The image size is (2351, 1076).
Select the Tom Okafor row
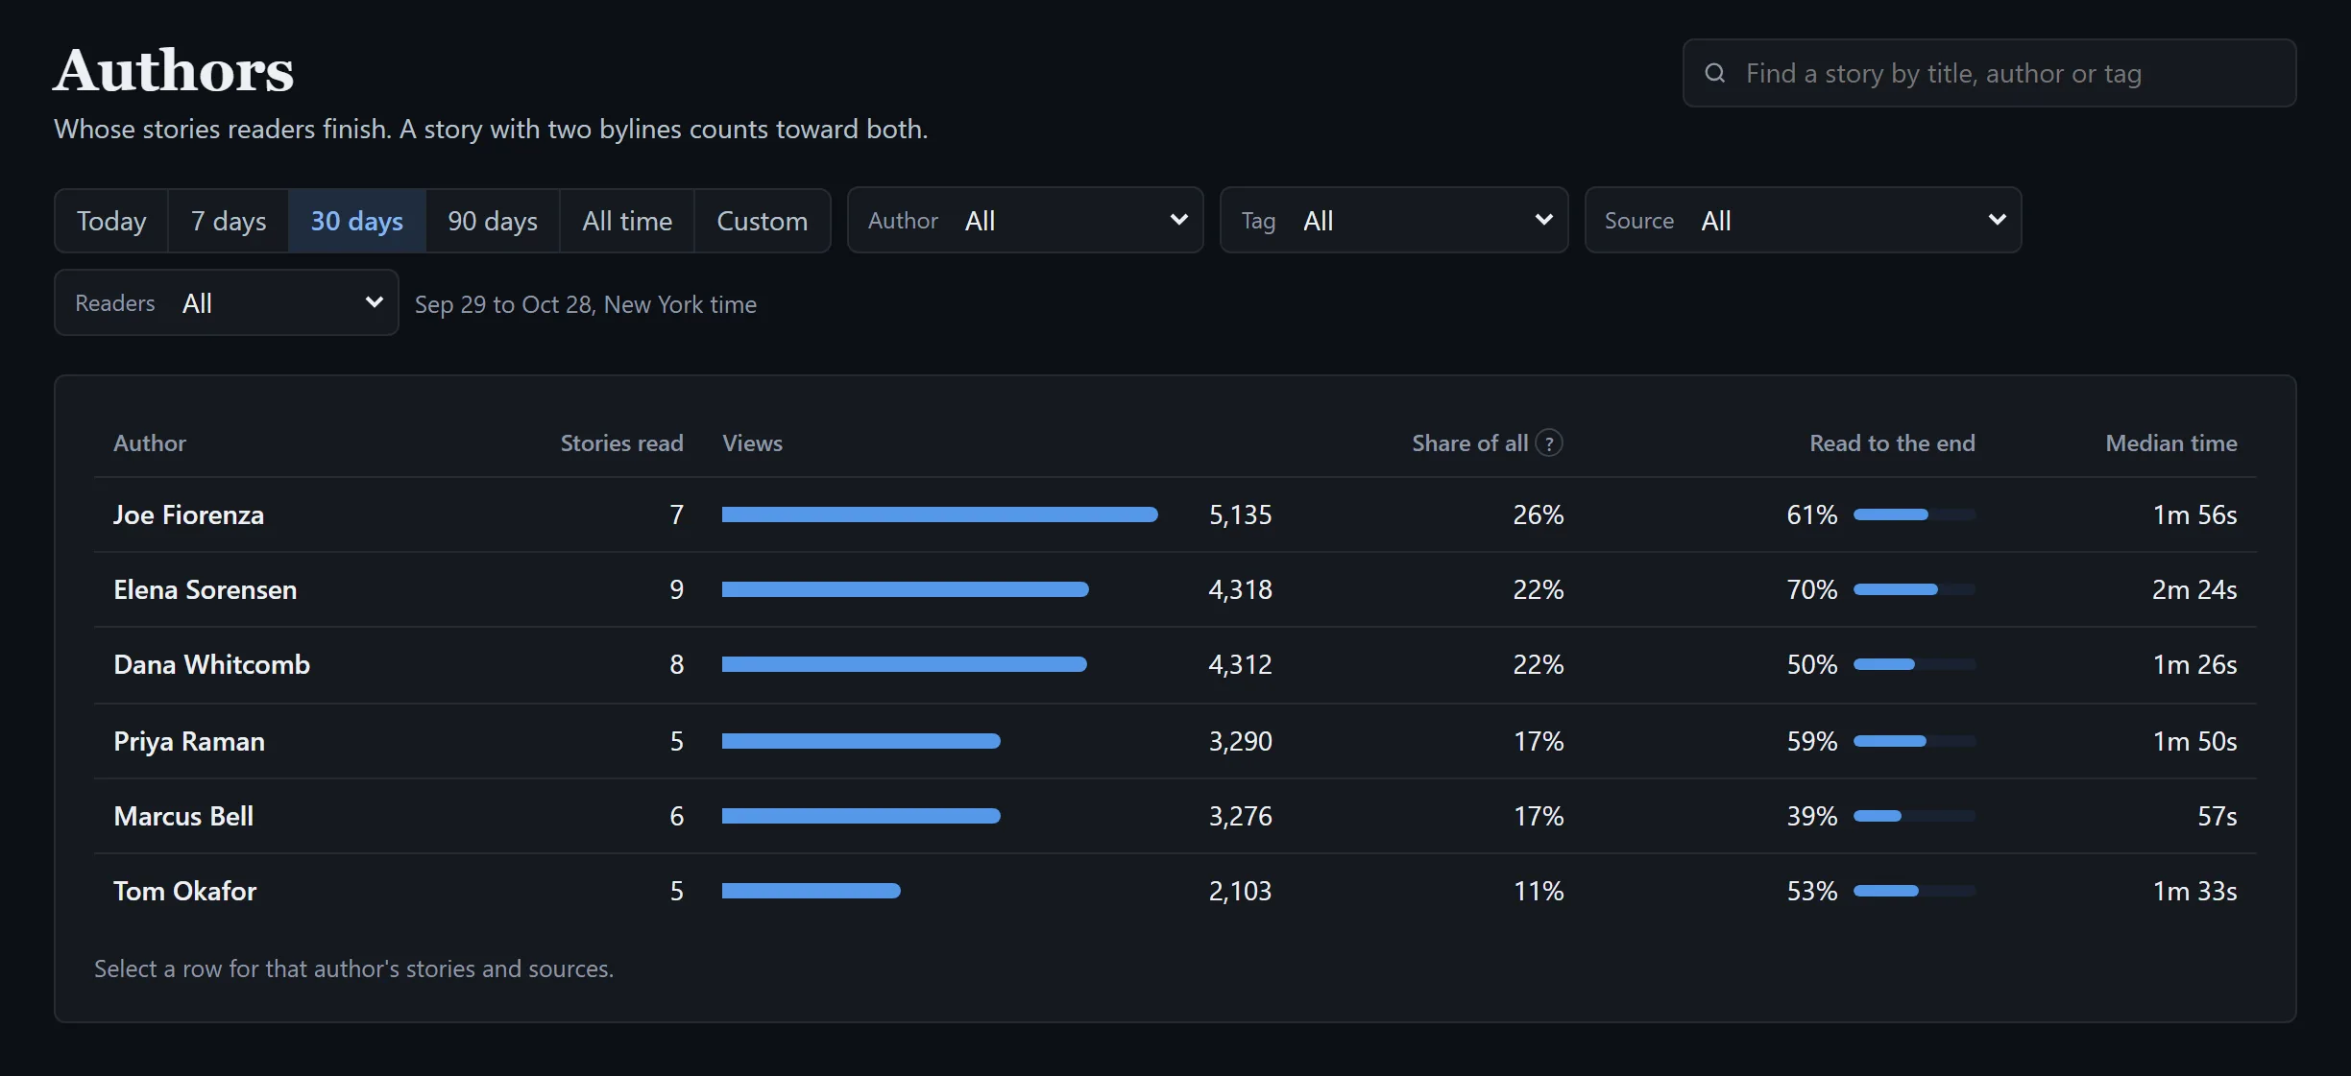tap(1175, 891)
